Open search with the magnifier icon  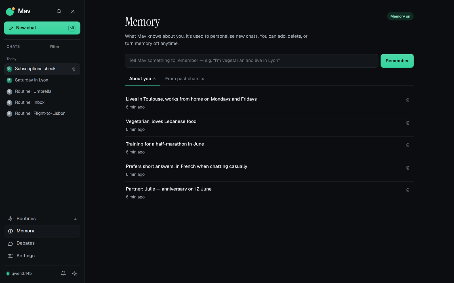point(59,11)
